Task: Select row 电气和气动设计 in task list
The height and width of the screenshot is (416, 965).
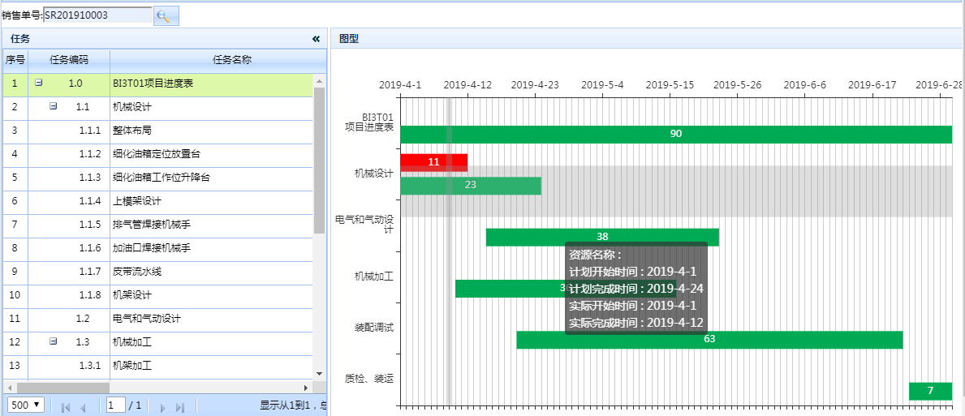Action: point(158,319)
